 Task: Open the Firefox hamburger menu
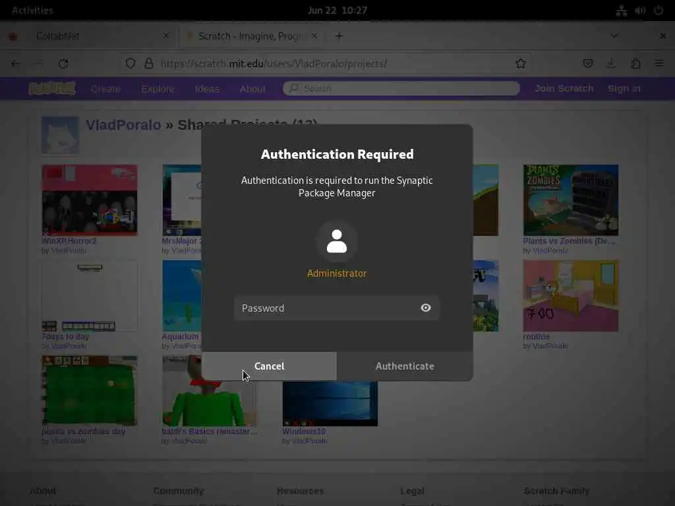659,64
